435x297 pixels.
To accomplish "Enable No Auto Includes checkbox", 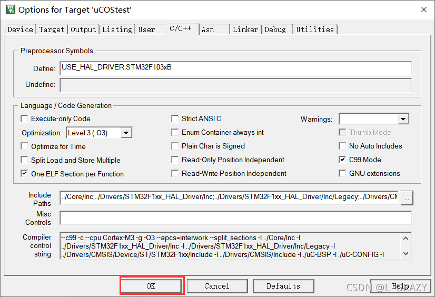I will pyautogui.click(x=342, y=146).
